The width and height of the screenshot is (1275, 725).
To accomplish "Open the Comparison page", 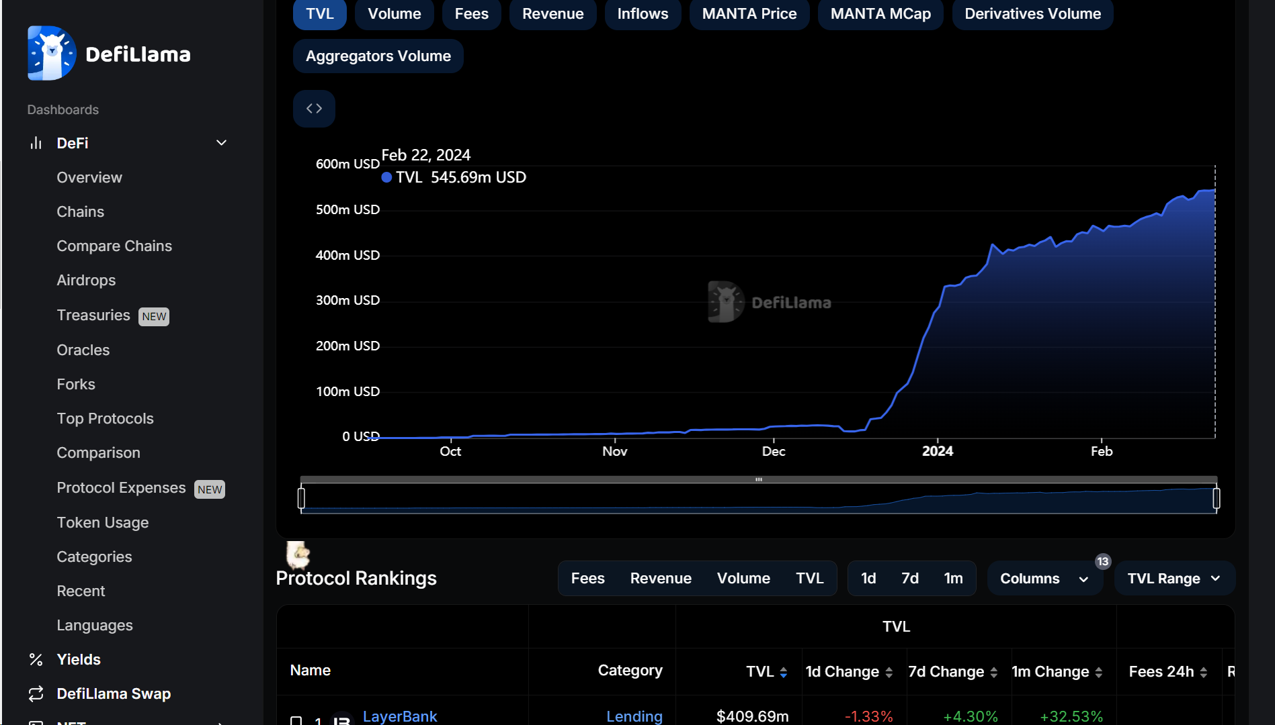I will click(x=99, y=452).
